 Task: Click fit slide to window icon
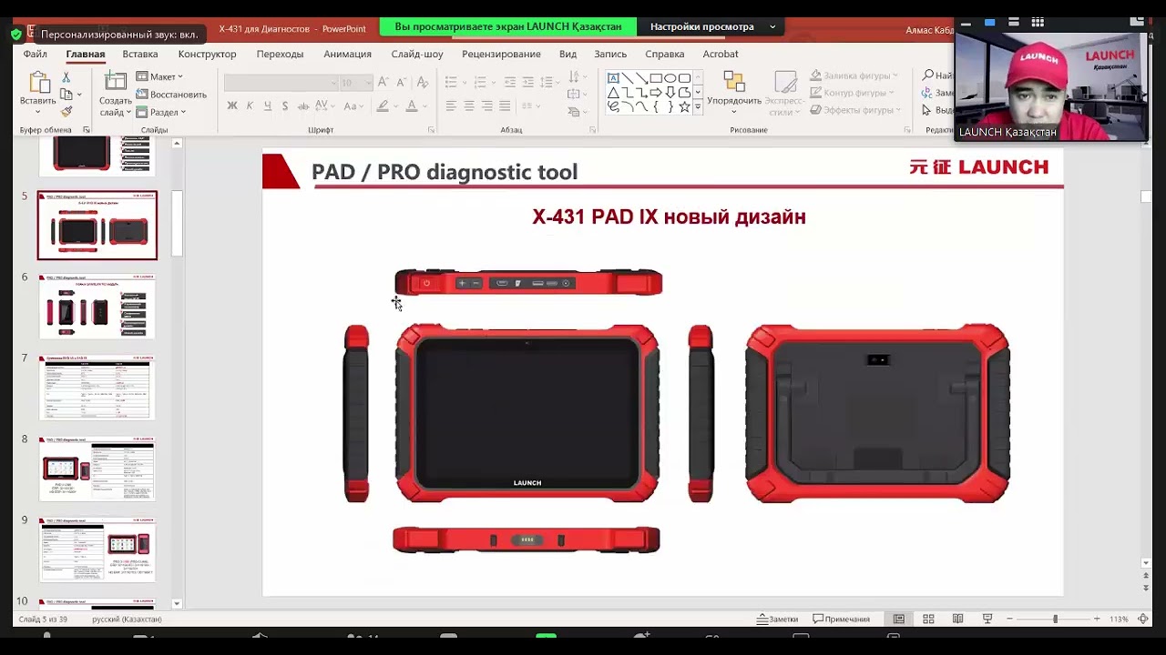click(x=1142, y=619)
